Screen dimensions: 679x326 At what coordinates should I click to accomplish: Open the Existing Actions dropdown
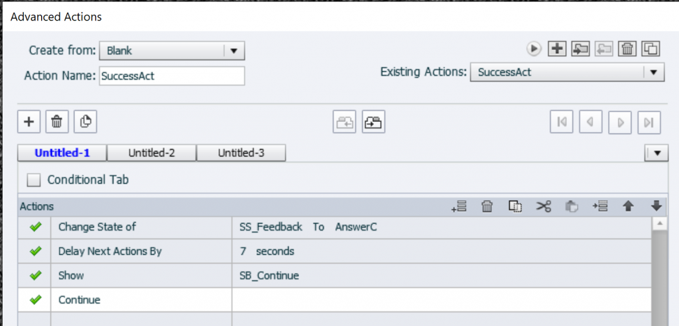(x=653, y=72)
